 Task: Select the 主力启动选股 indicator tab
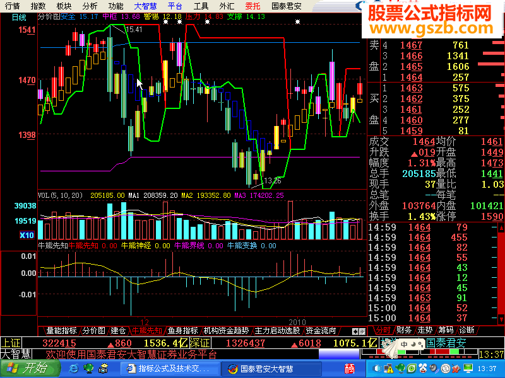click(x=277, y=330)
